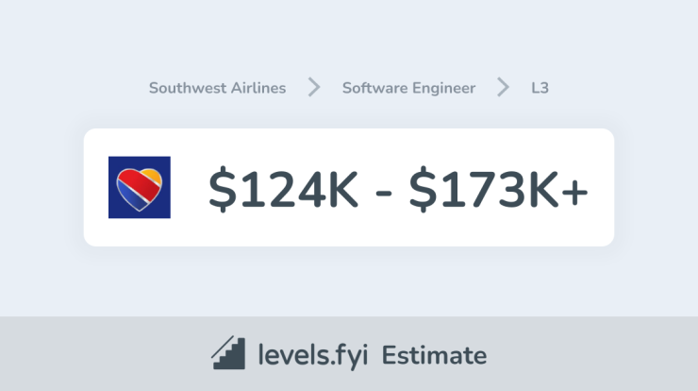Select the $124K lower salary figure

[x=283, y=189]
